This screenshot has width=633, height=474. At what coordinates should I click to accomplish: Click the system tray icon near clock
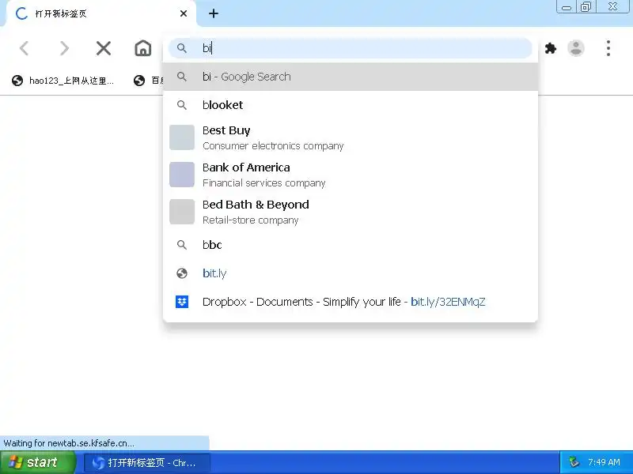tap(574, 462)
